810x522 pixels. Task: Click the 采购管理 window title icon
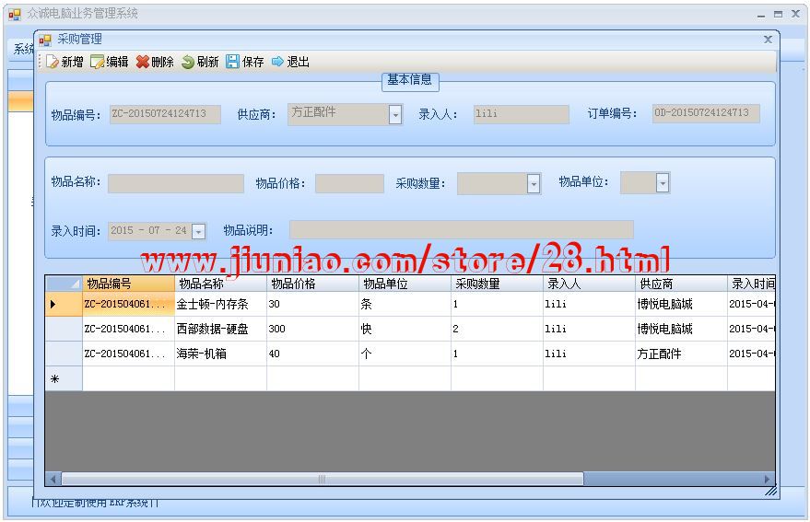(x=45, y=40)
